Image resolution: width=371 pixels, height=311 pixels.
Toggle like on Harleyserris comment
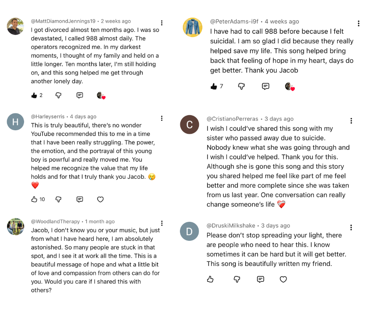tap(34, 199)
